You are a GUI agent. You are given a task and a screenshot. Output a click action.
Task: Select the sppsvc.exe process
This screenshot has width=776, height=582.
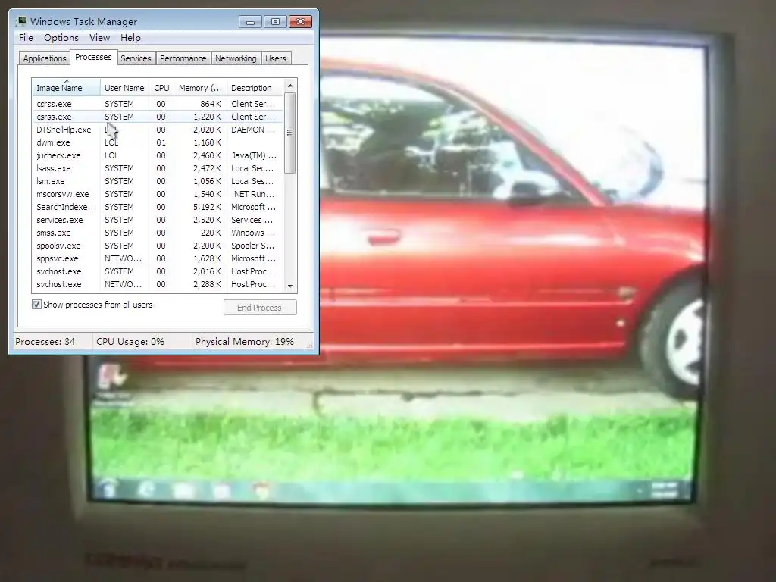[x=158, y=258]
